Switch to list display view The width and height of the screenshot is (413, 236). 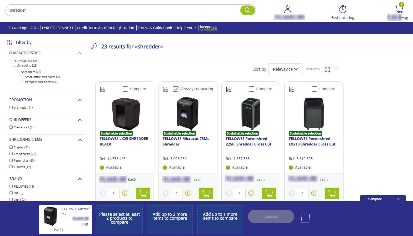336,69
